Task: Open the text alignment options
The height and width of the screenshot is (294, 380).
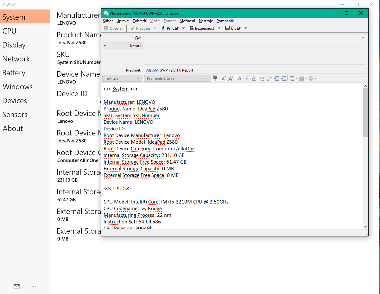Action: [x=294, y=78]
